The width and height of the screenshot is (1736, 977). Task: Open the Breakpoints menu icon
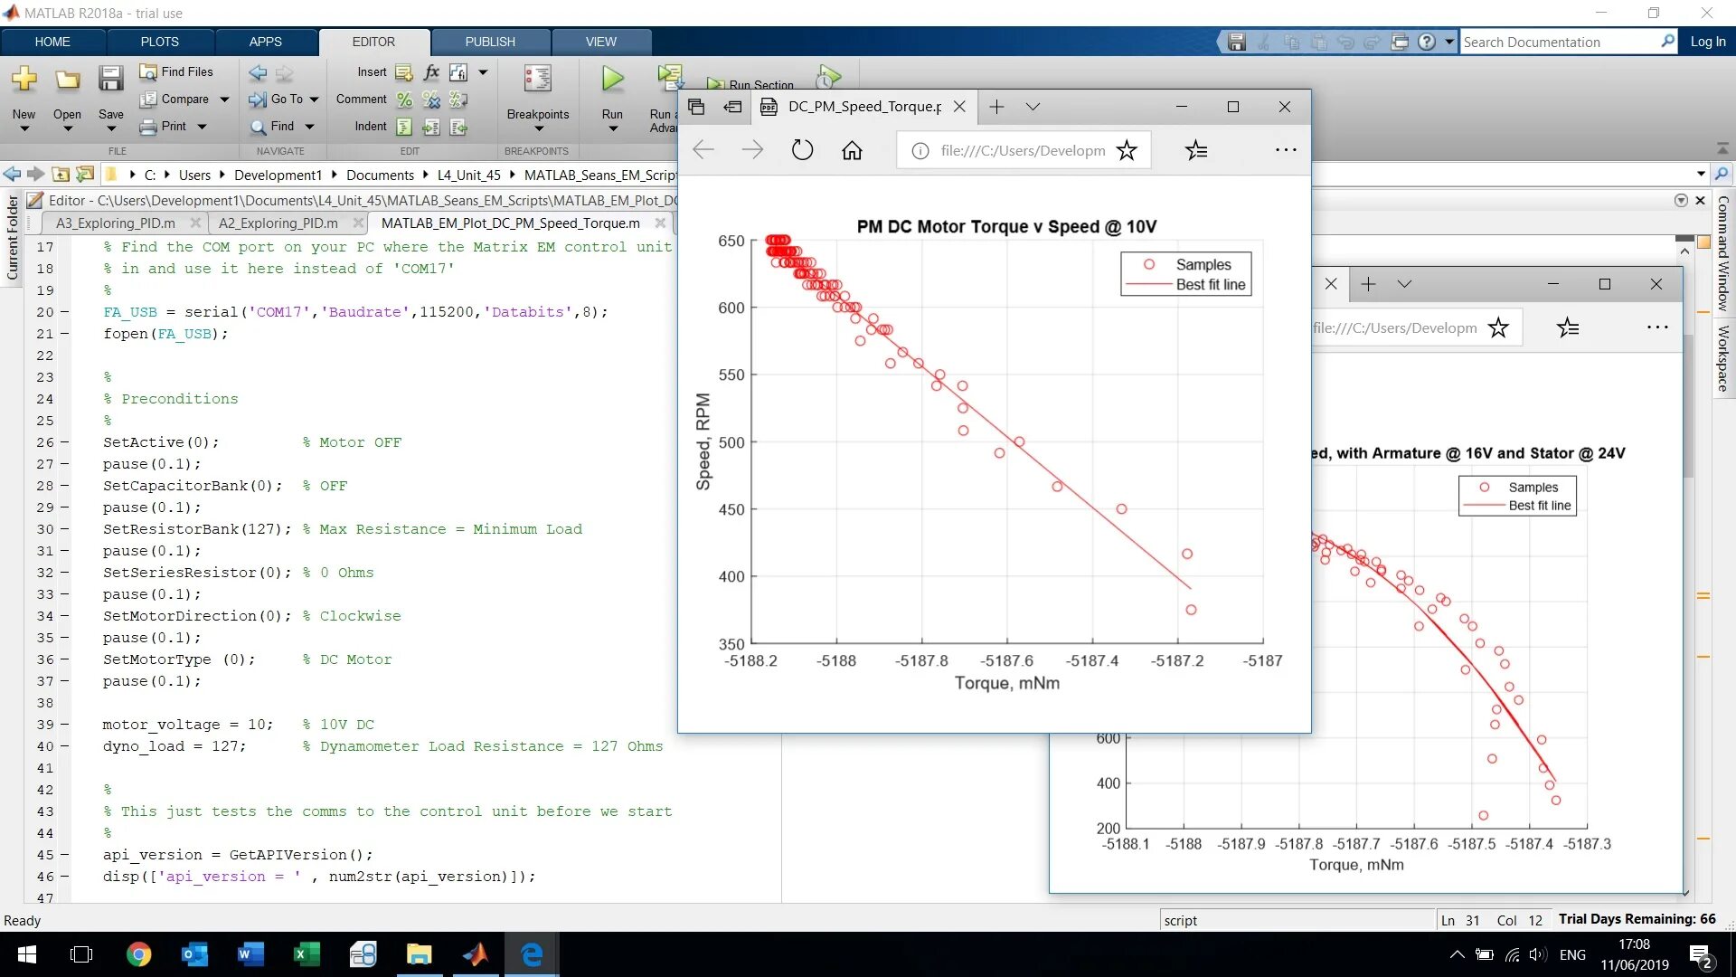pyautogui.click(x=537, y=80)
